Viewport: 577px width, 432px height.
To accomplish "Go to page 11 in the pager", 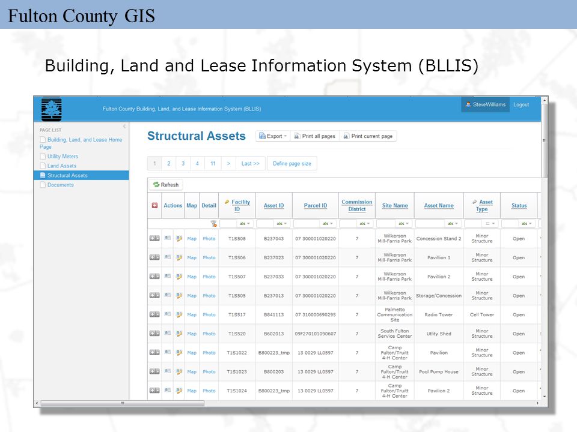I will coord(213,163).
